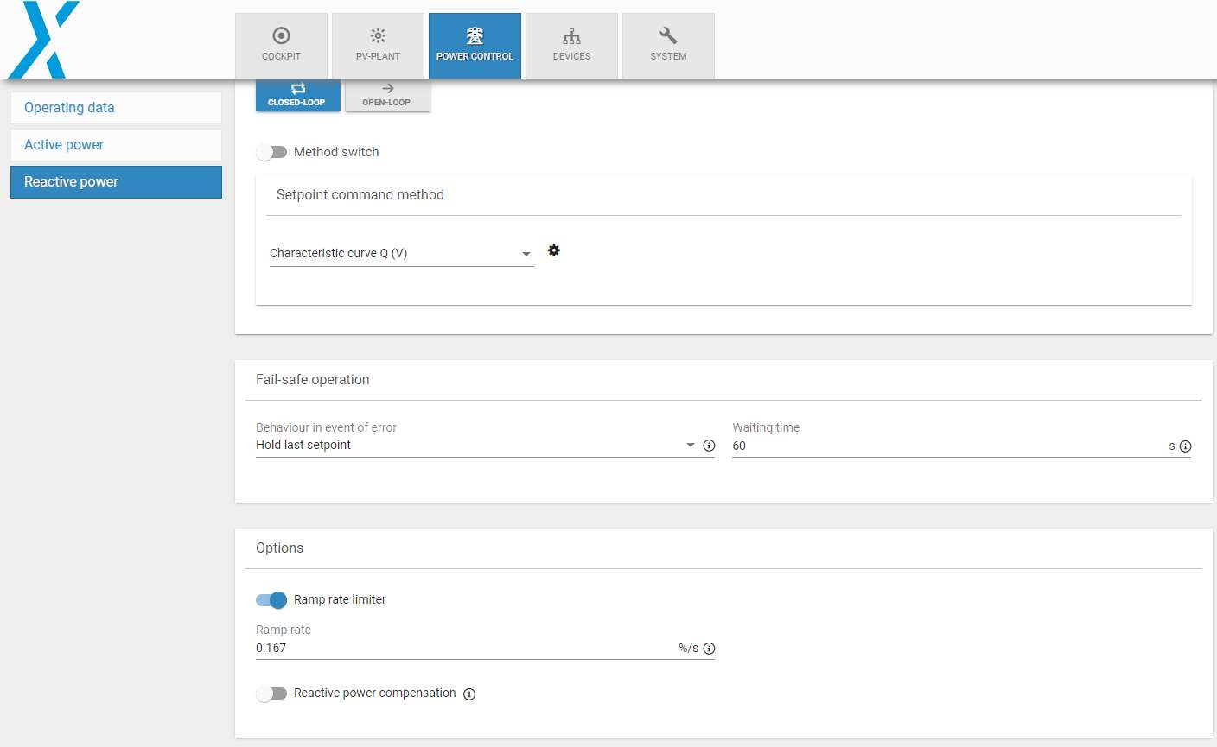This screenshot has width=1217, height=747.
Task: Switch to the PV-Plant tab
Action: coord(378,45)
